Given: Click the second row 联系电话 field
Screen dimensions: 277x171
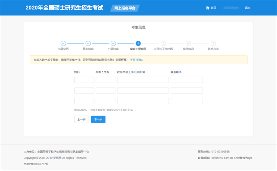Looking at the screenshot, I should [x=186, y=91].
